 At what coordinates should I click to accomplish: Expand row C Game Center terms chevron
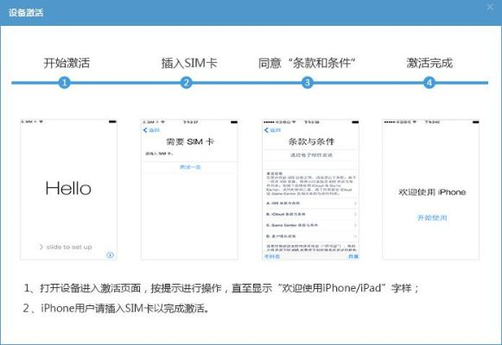(355, 225)
